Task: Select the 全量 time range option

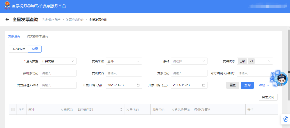Action: tap(35, 49)
